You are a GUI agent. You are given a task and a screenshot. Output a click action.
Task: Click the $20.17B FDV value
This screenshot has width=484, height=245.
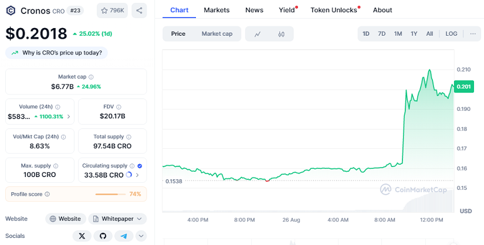point(113,116)
